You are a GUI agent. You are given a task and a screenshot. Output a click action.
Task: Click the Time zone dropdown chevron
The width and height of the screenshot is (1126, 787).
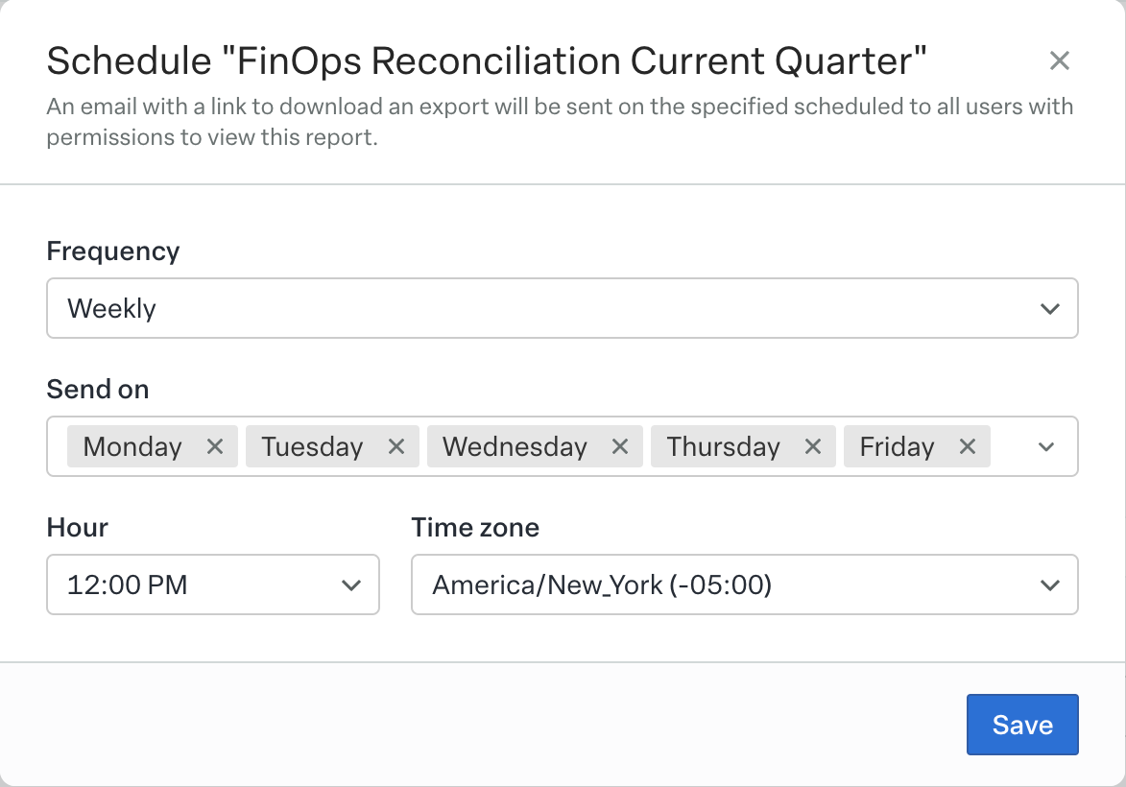(x=1051, y=584)
